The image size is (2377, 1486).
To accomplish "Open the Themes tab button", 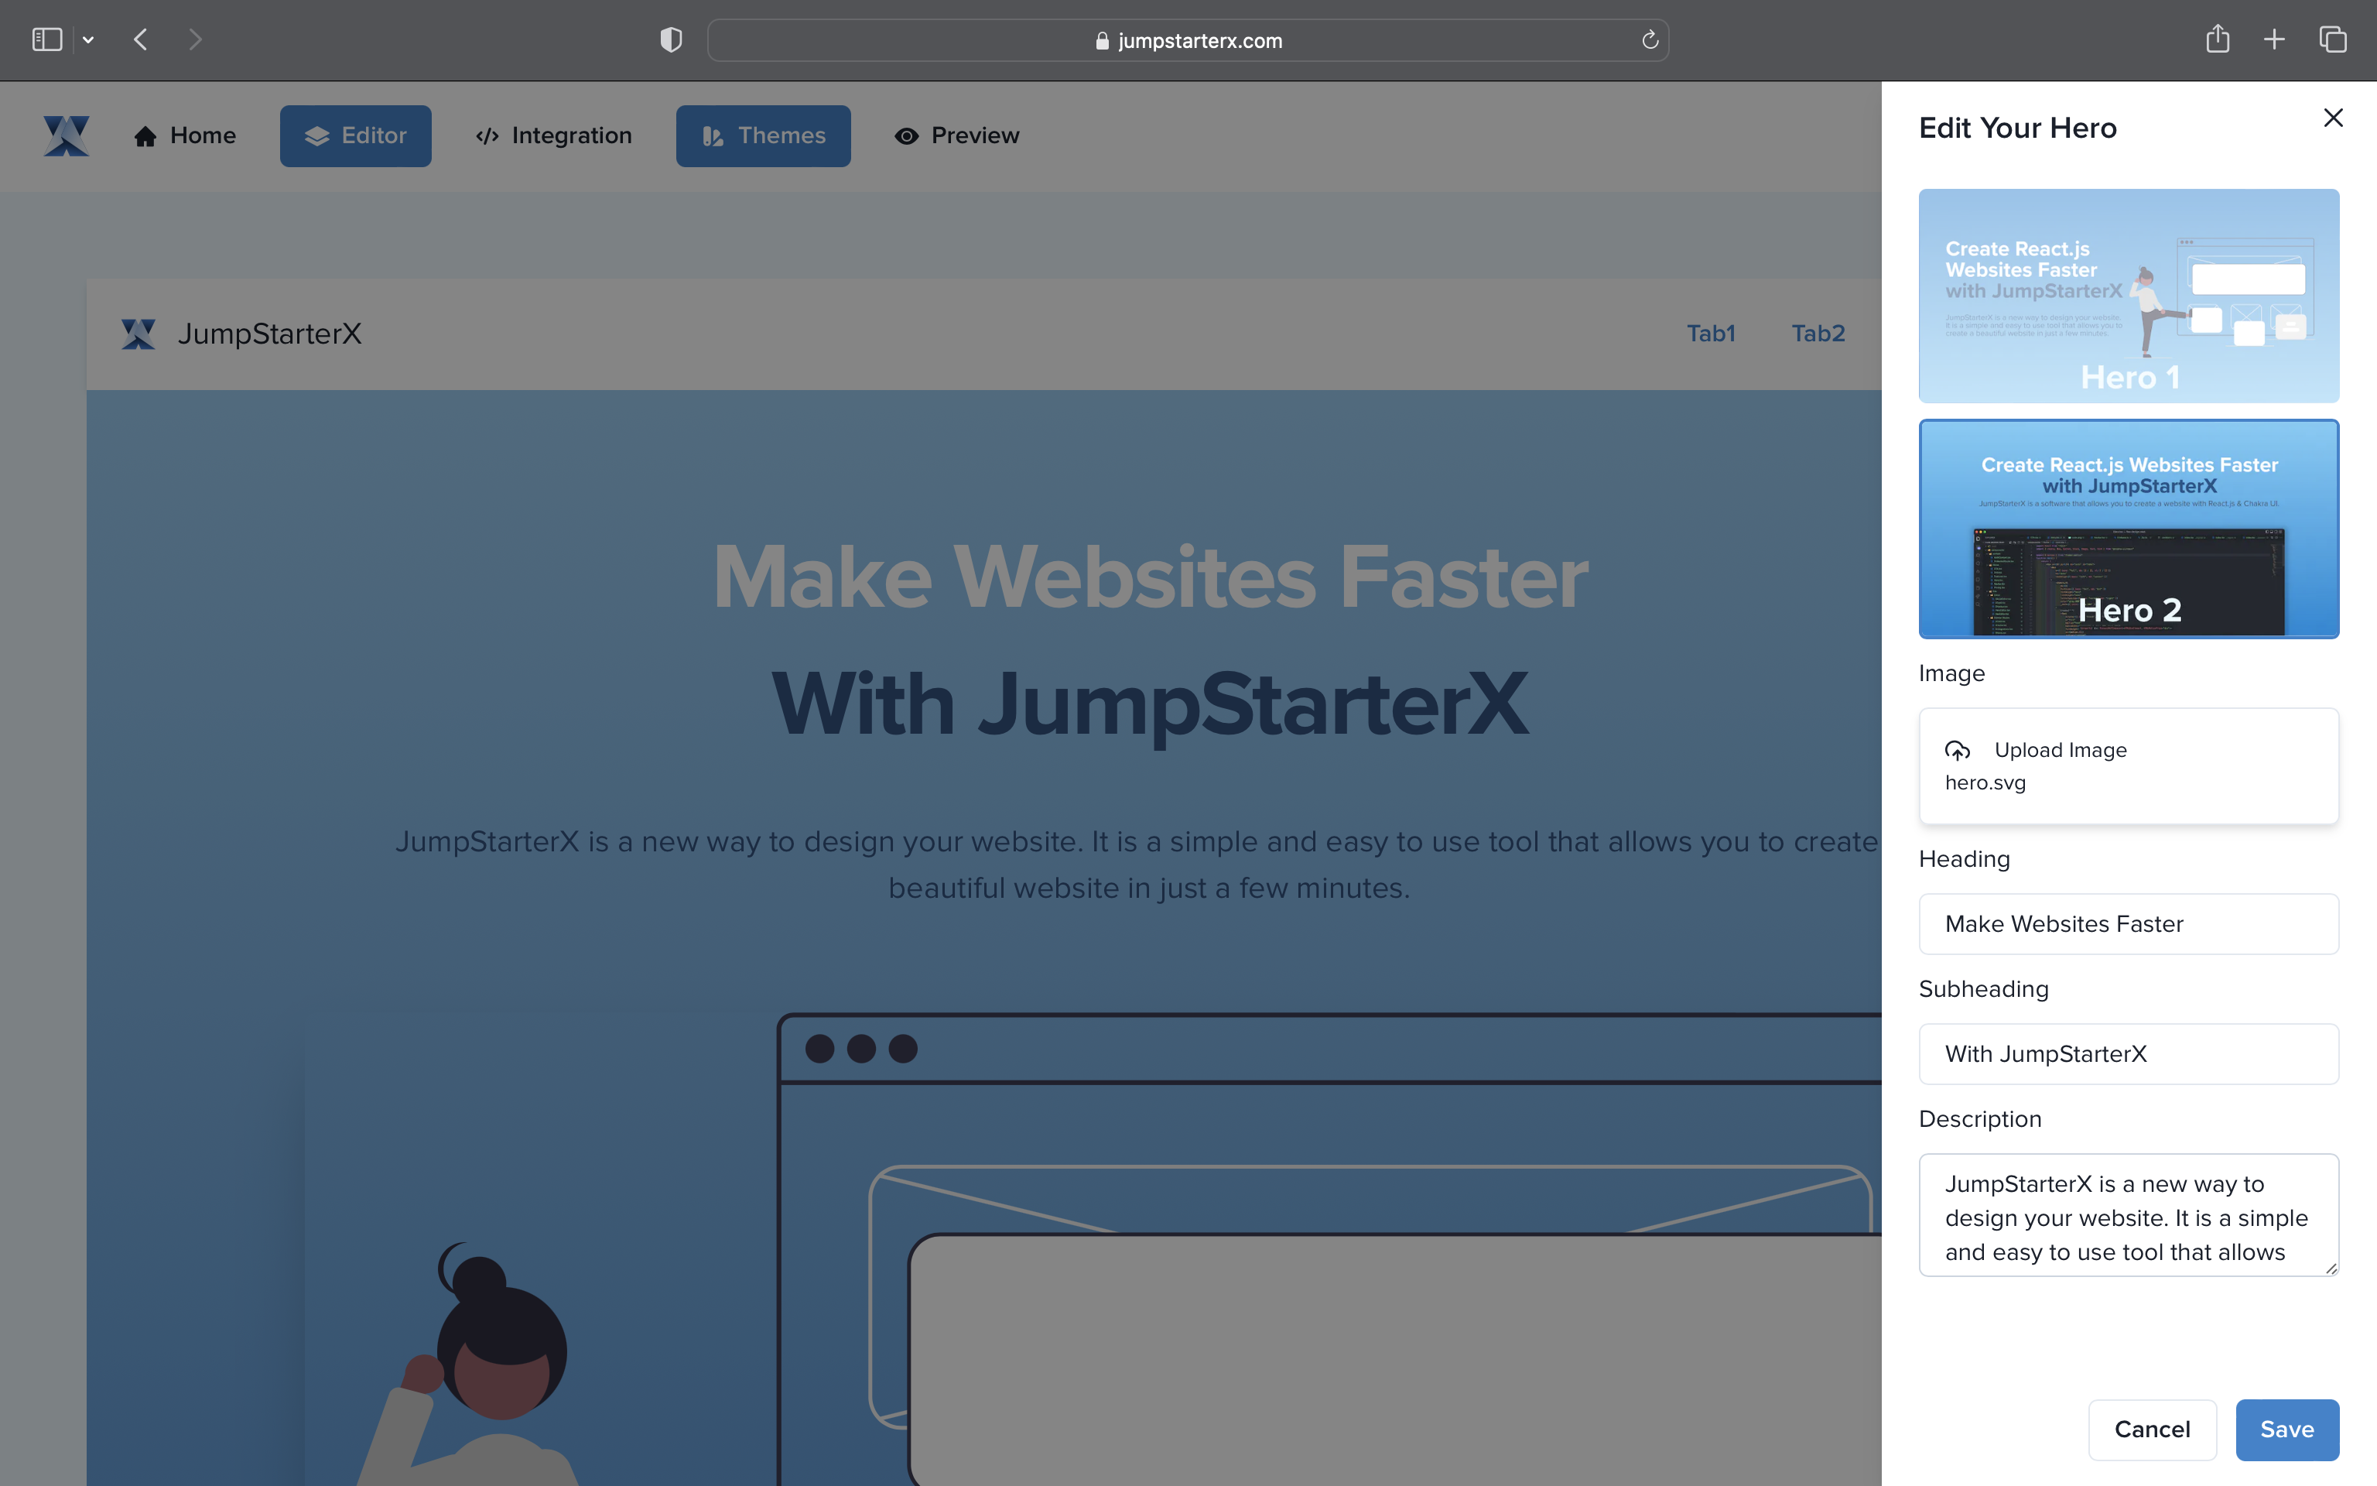I will [763, 135].
